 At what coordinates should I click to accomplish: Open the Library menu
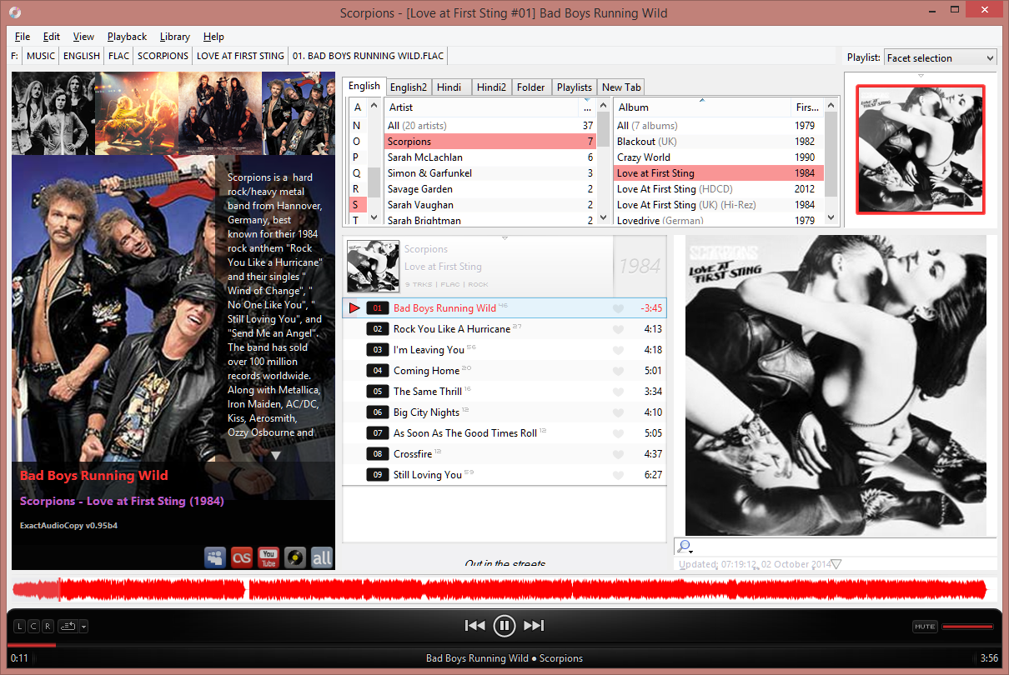pos(175,37)
